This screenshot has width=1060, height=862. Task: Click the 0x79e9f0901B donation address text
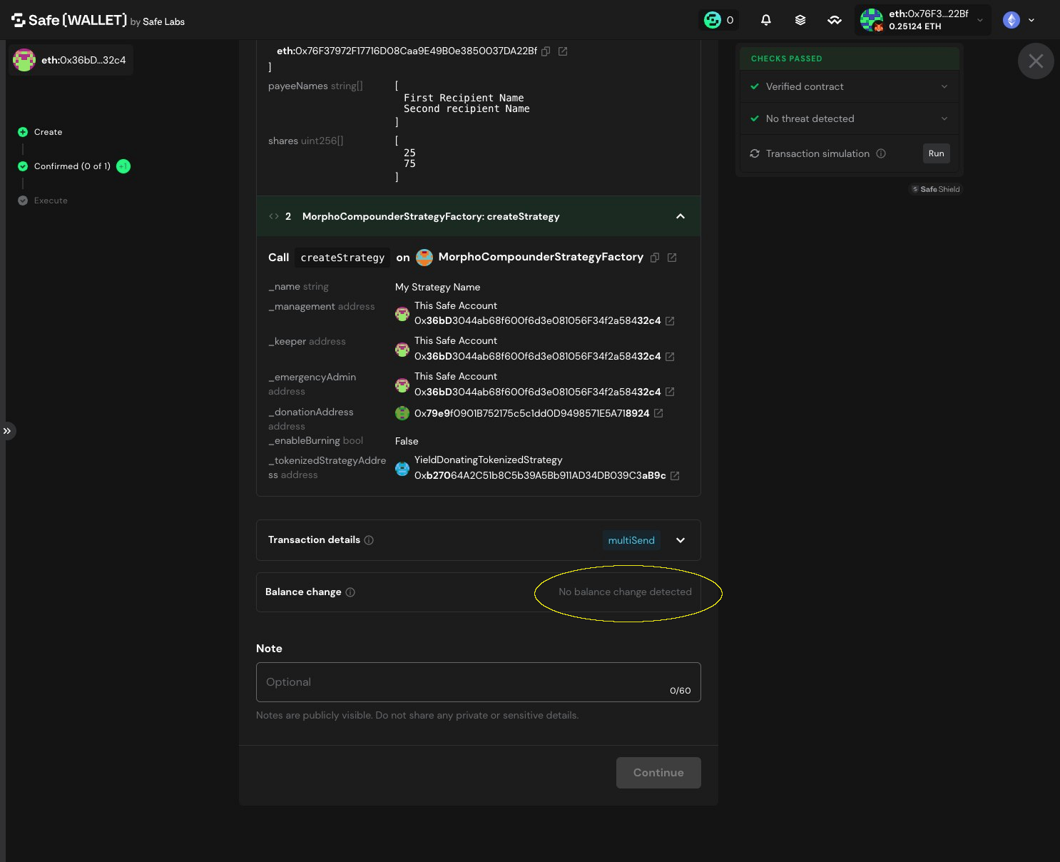tap(532, 413)
